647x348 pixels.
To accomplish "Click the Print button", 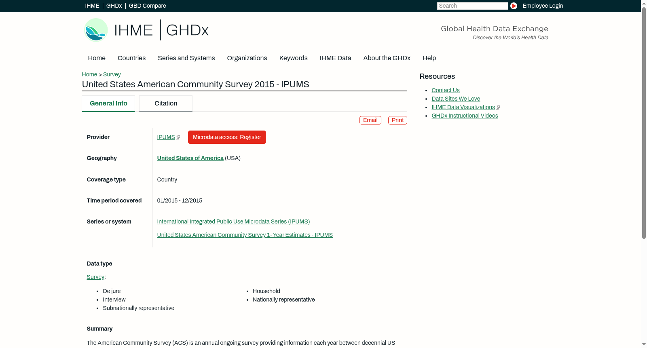I will point(398,120).
